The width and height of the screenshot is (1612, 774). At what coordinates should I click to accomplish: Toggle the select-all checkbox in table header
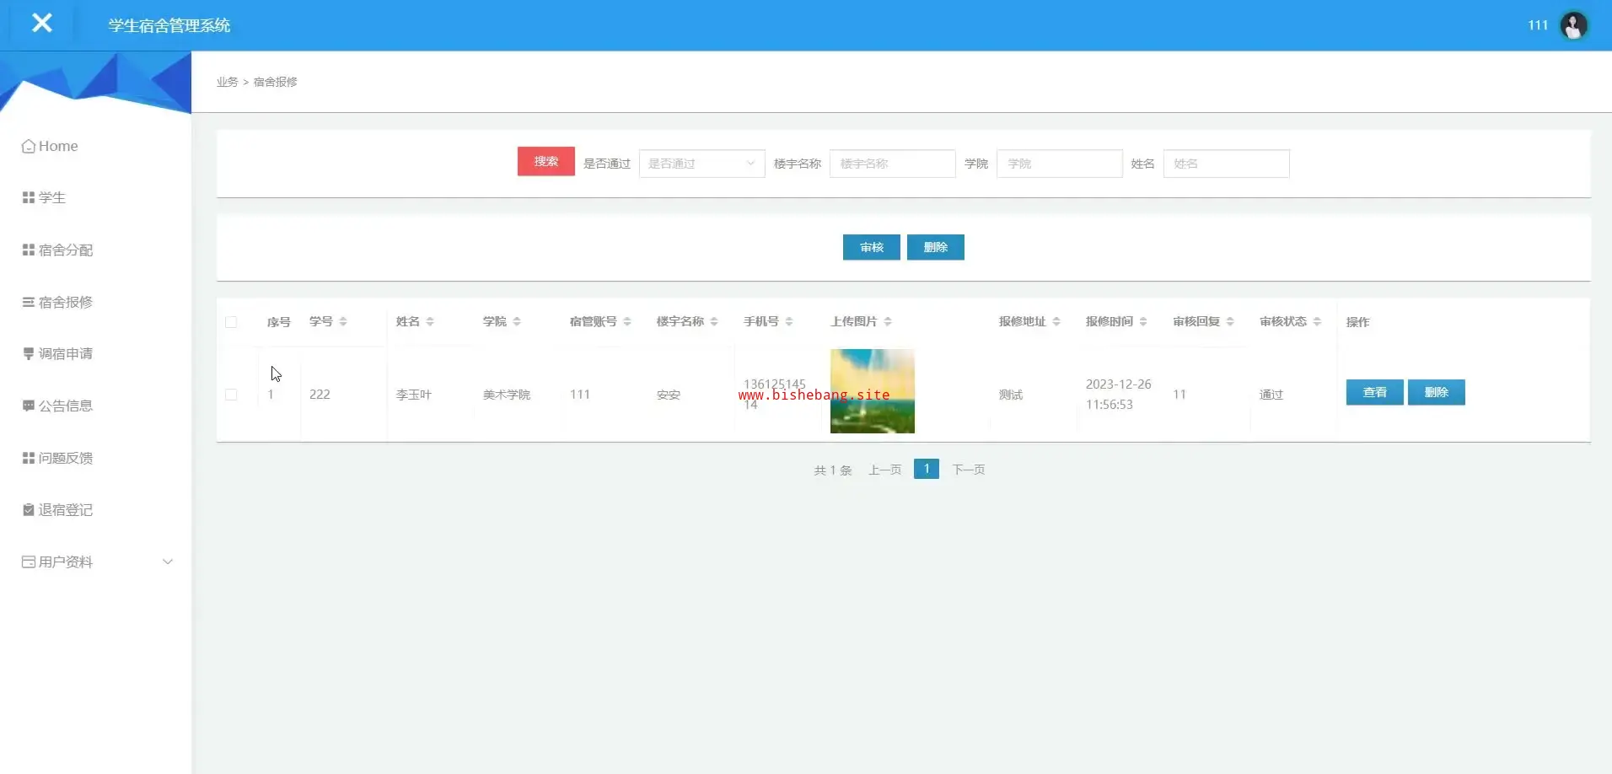tap(231, 322)
